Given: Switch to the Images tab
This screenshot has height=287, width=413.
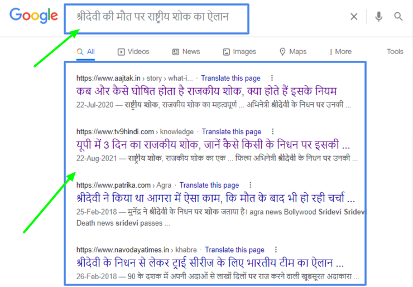Looking at the screenshot, I should (239, 52).
